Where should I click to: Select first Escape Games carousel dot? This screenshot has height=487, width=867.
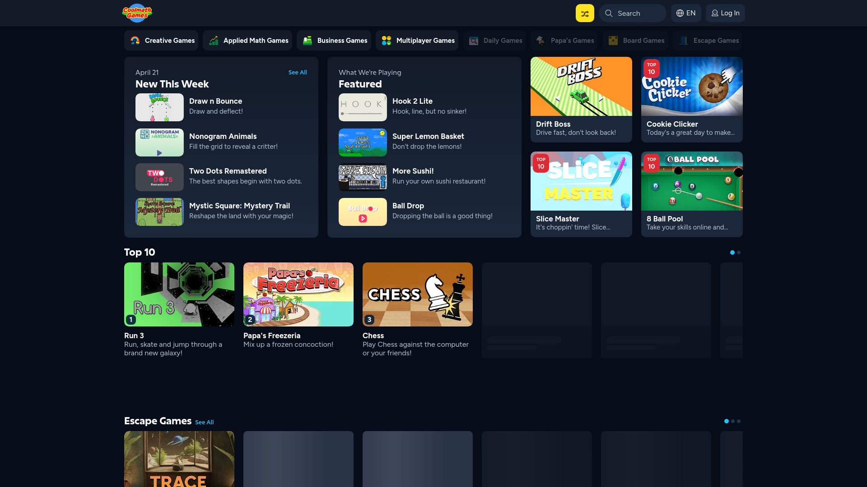[x=727, y=421]
